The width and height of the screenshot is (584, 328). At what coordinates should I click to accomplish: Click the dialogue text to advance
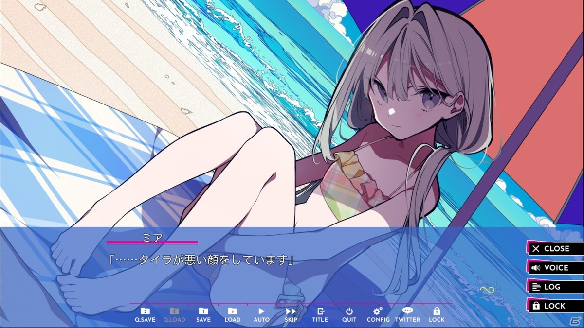point(201,260)
